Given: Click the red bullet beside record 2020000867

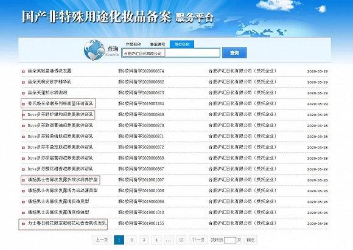Looking at the screenshot, I should 23,169.
